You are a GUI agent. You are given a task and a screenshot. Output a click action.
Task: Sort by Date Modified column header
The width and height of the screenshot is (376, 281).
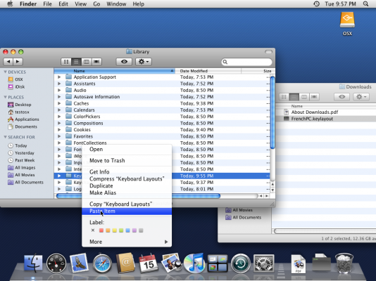click(x=208, y=71)
